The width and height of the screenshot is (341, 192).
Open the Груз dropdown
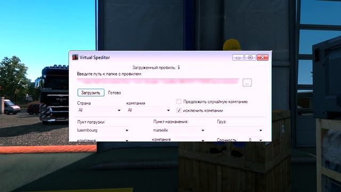240,130
